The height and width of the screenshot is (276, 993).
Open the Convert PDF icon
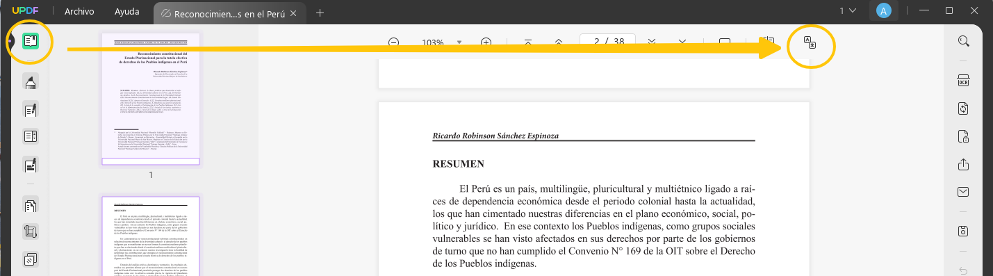[x=963, y=108]
